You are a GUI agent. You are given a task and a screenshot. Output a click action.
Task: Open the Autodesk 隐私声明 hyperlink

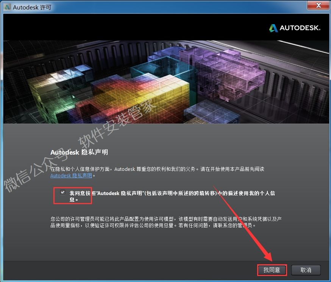(x=71, y=176)
